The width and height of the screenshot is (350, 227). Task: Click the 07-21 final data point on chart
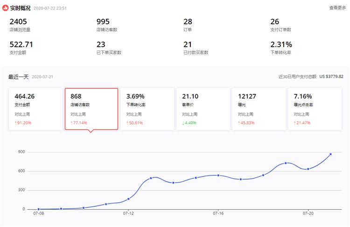[x=330, y=154]
